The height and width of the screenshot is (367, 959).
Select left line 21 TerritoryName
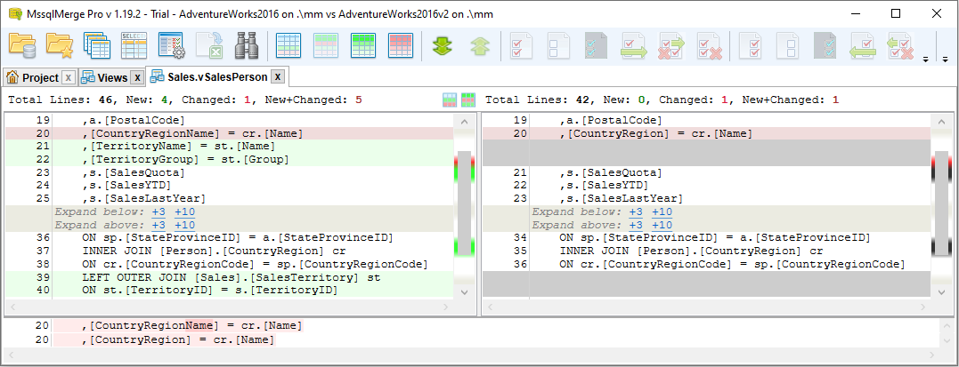230,147
